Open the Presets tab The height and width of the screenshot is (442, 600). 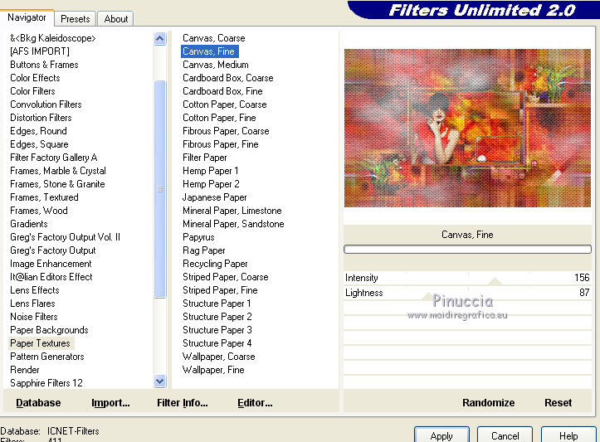click(x=75, y=19)
